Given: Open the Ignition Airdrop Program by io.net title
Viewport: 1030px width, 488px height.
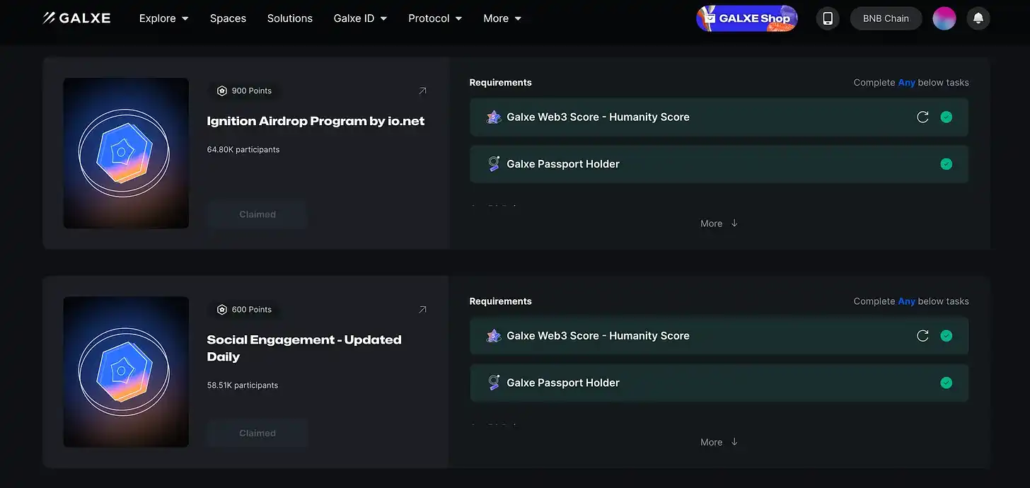Looking at the screenshot, I should coord(316,121).
